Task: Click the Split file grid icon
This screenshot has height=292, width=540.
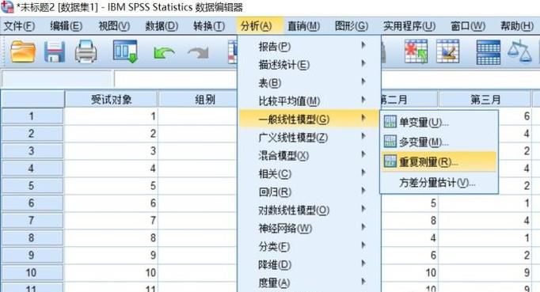Action: coord(489,52)
